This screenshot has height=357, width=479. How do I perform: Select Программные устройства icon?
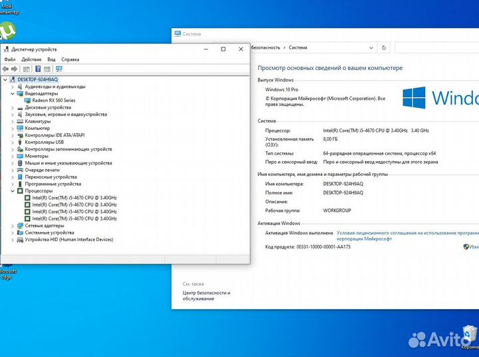coord(20,184)
